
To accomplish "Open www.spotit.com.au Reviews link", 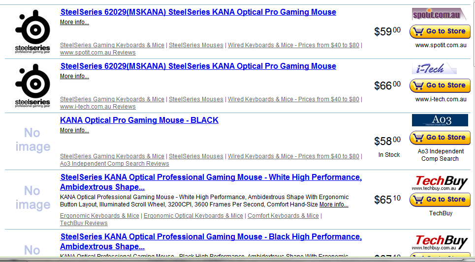I will pos(98,53).
